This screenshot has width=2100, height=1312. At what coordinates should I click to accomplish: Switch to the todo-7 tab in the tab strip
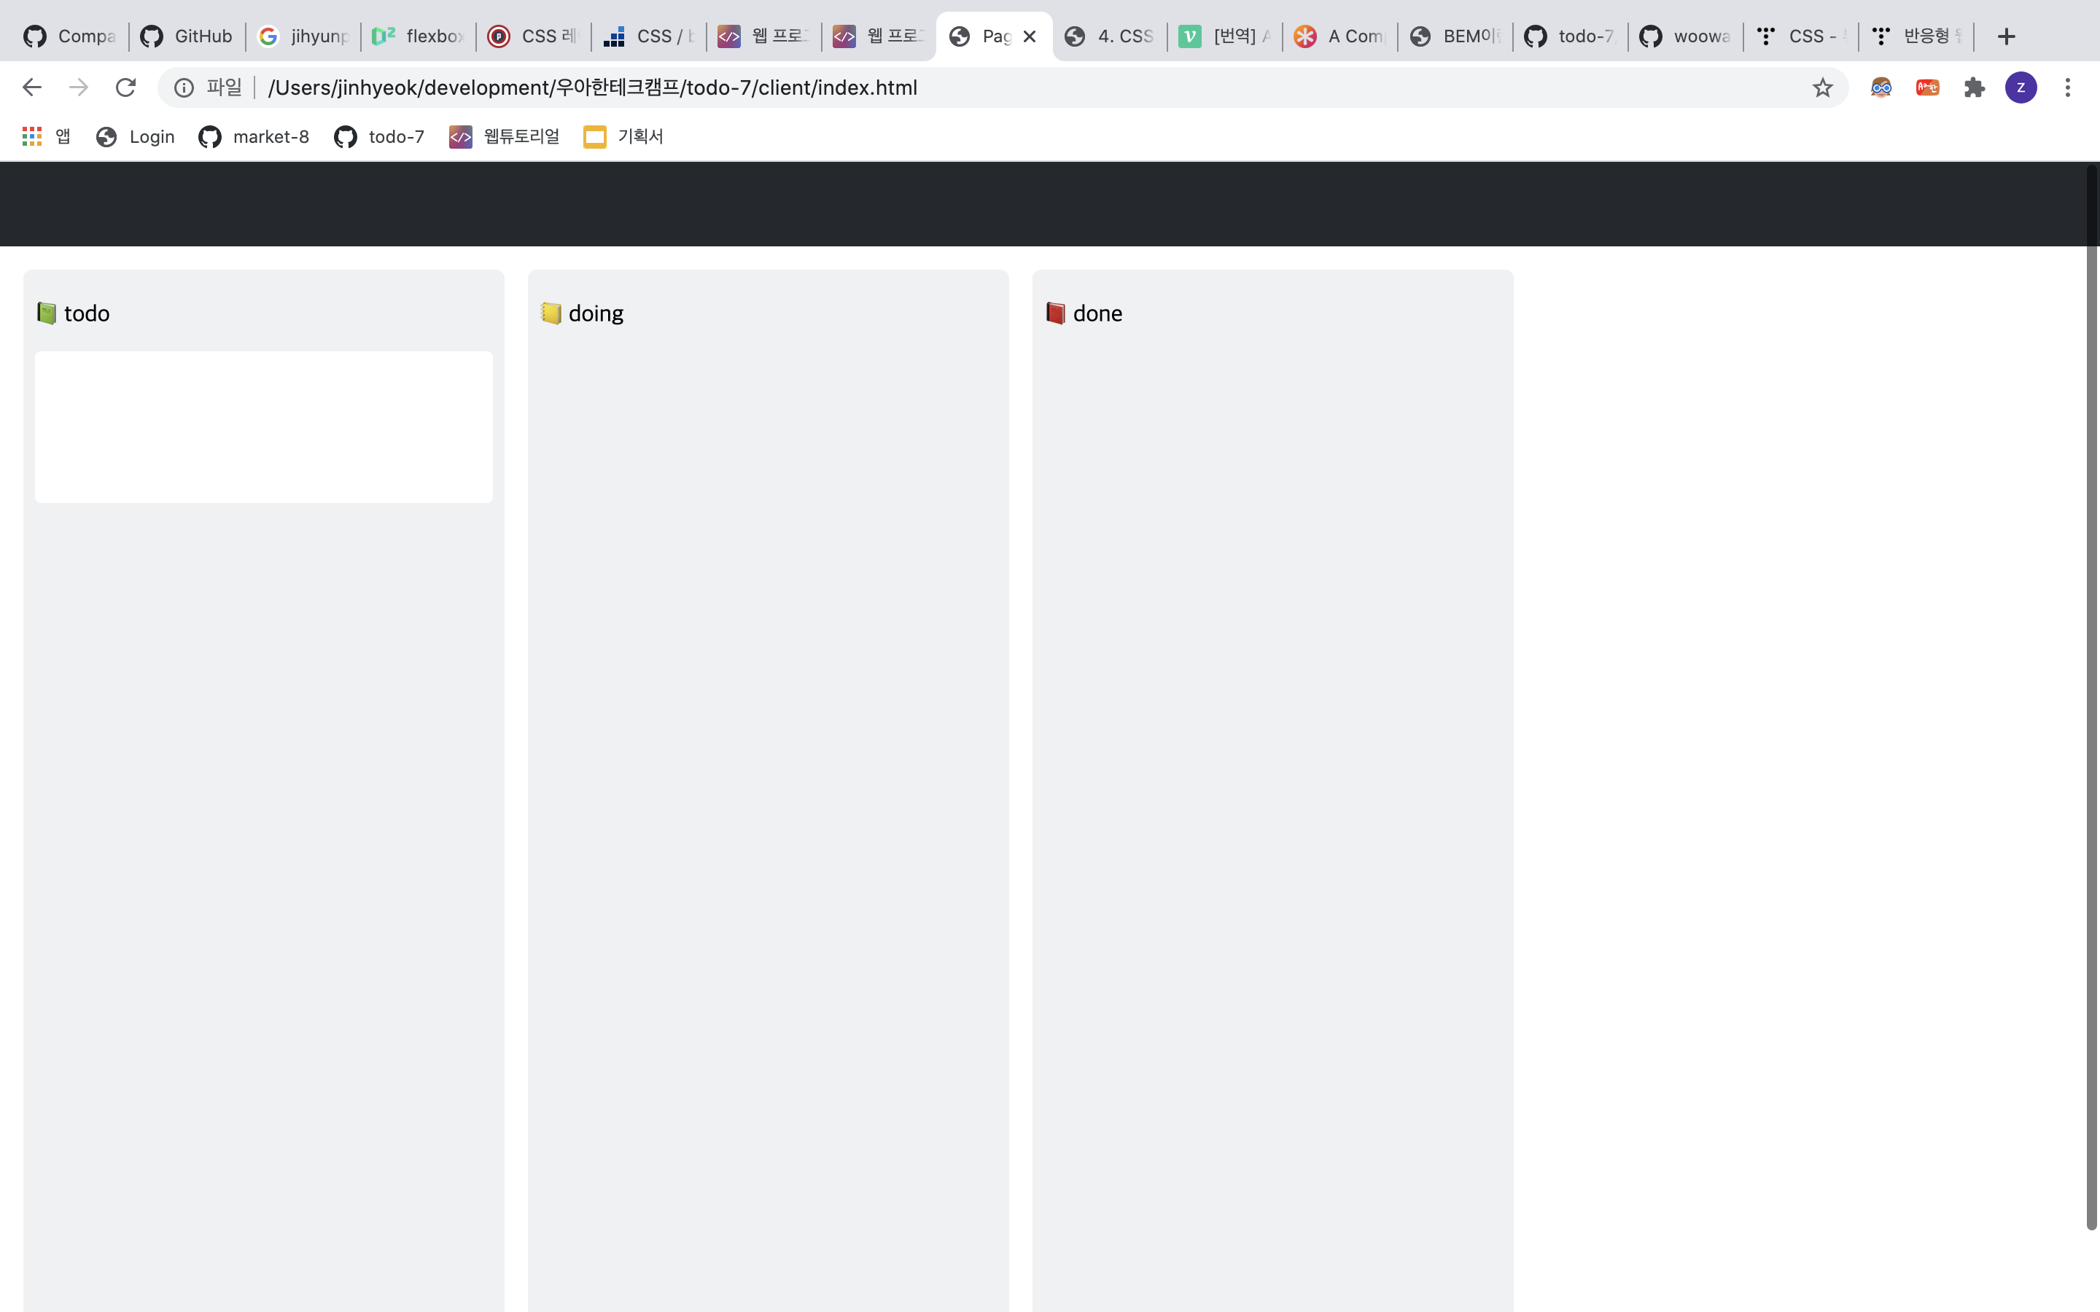pos(1571,36)
